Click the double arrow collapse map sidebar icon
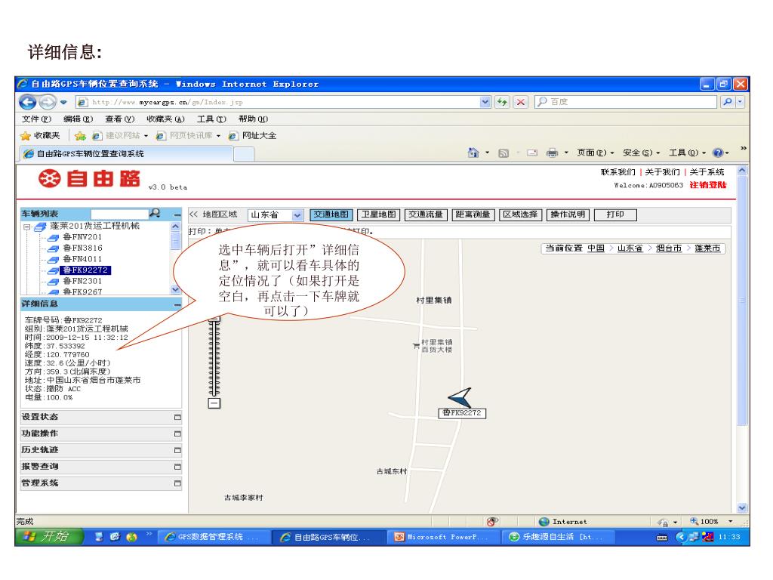This screenshot has height=580, width=773. coord(193,214)
